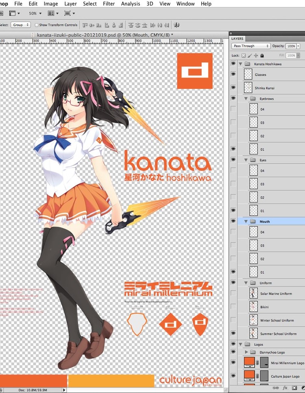The image size is (305, 393).
Task: Click mask link icon on Mirai Millennium Logo layer
Action: point(257,363)
